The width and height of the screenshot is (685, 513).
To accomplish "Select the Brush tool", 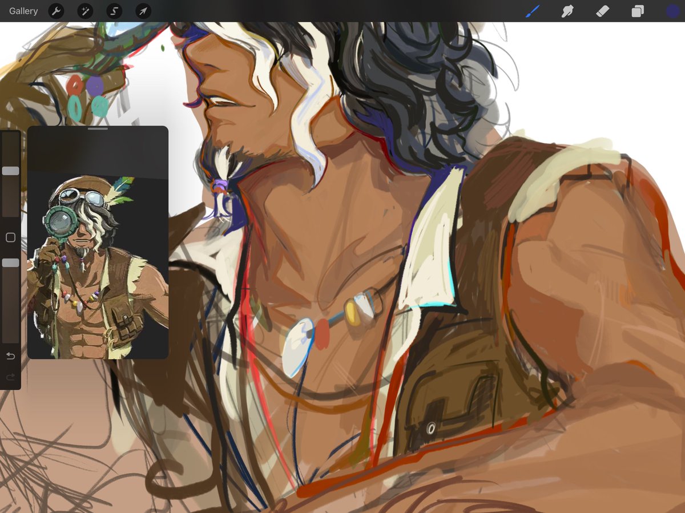I will tap(532, 11).
